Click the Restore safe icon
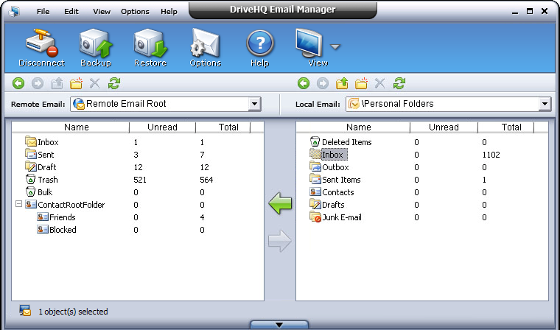The height and width of the screenshot is (330, 560). coord(150,48)
